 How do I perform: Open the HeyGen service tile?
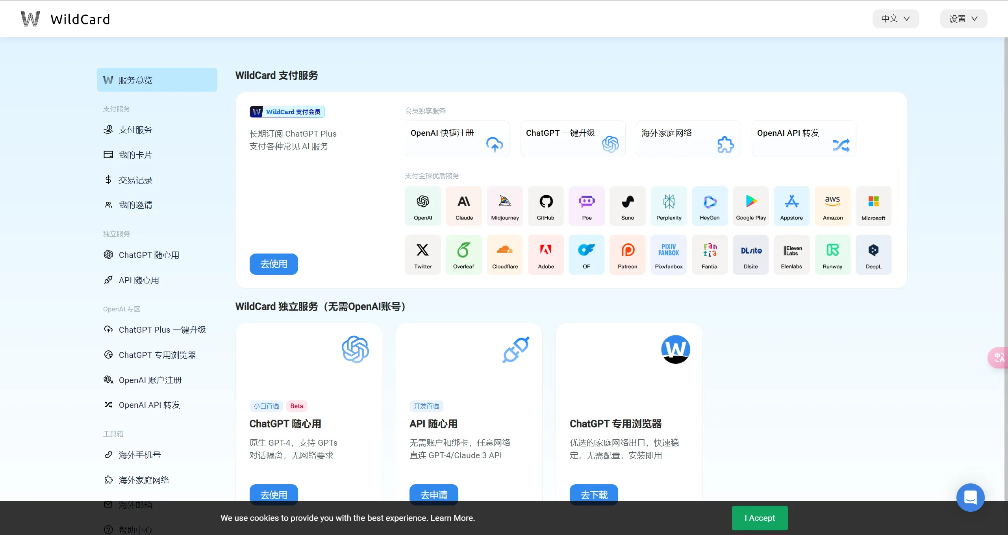tap(710, 206)
